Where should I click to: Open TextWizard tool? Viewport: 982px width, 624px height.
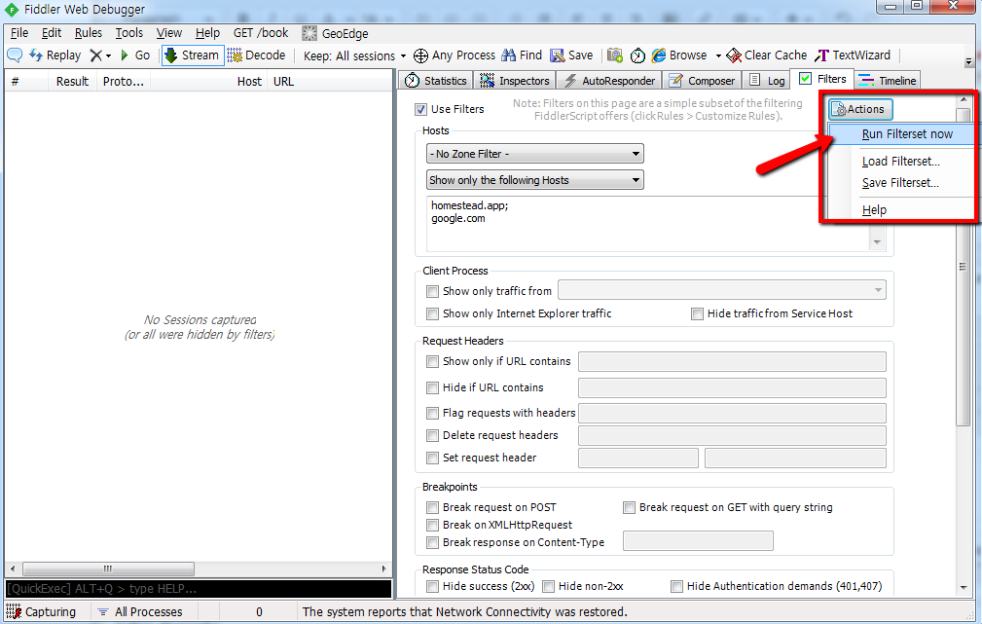click(853, 55)
